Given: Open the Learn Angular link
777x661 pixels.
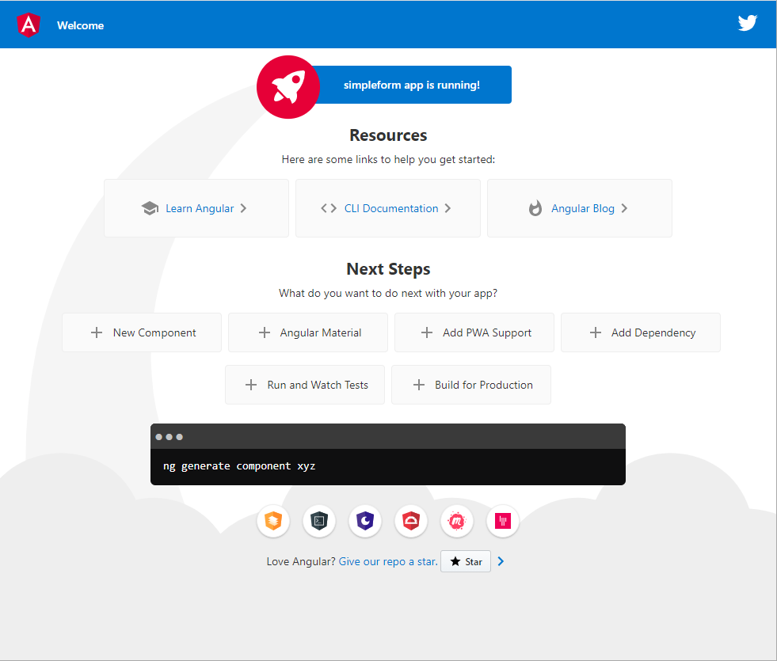Looking at the screenshot, I should click(196, 208).
